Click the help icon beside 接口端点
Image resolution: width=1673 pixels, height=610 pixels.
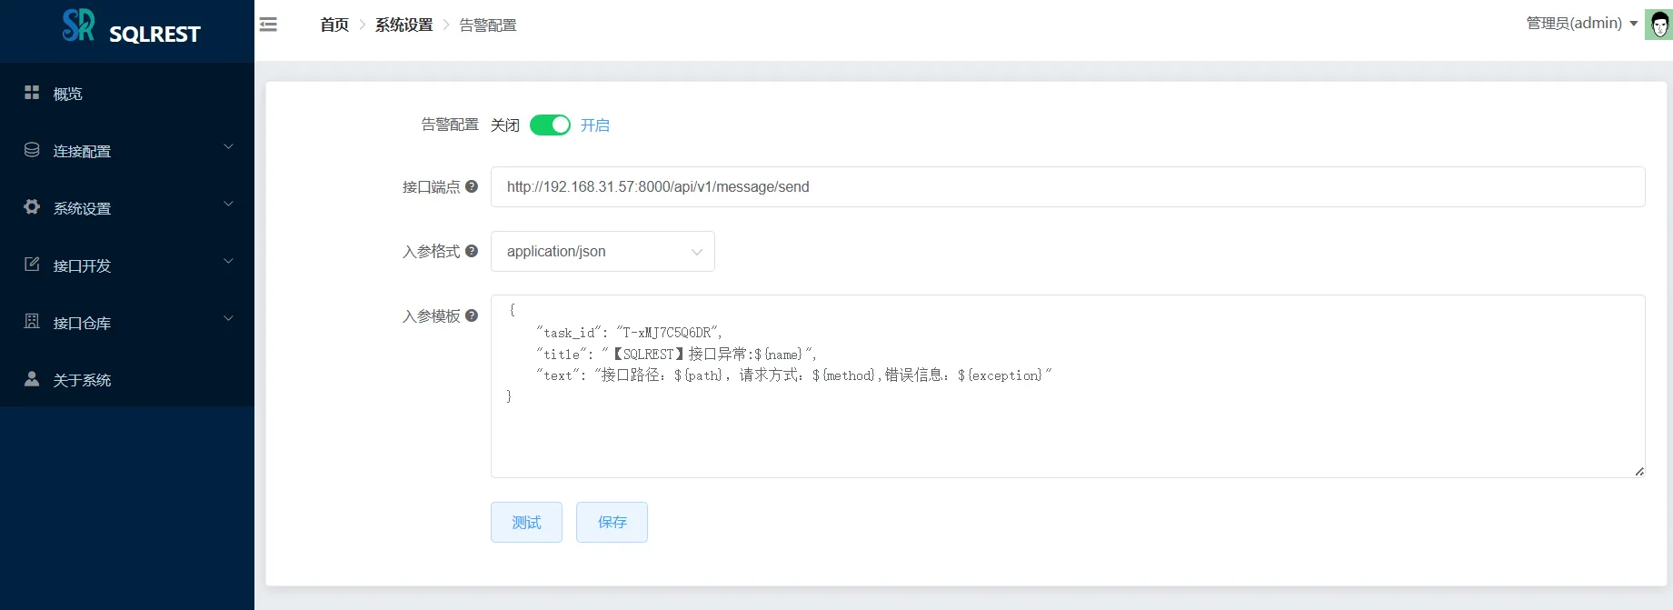(x=472, y=186)
